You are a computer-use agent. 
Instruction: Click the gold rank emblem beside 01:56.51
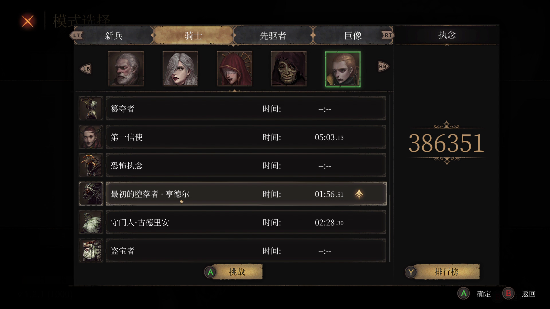coord(359,194)
